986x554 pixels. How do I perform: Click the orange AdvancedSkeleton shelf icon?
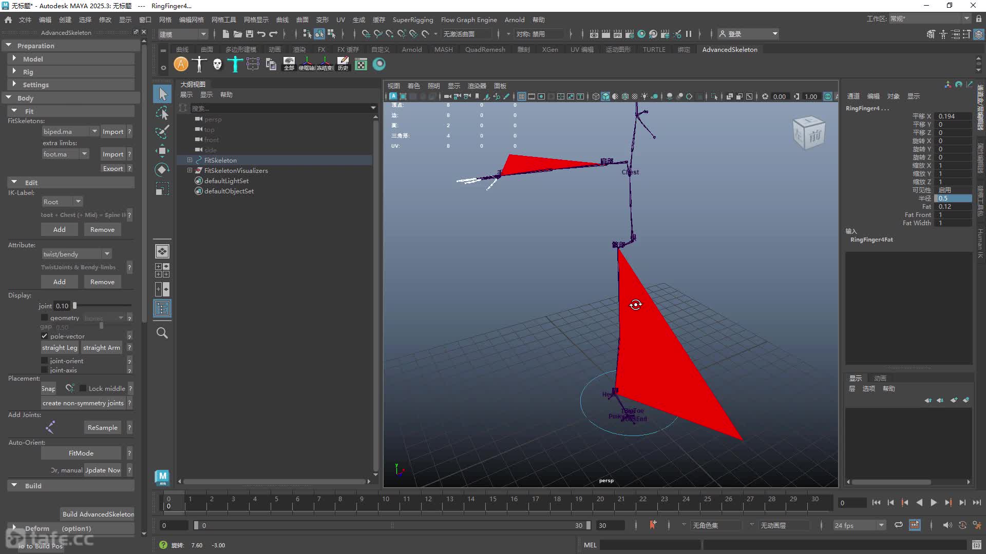click(x=181, y=64)
